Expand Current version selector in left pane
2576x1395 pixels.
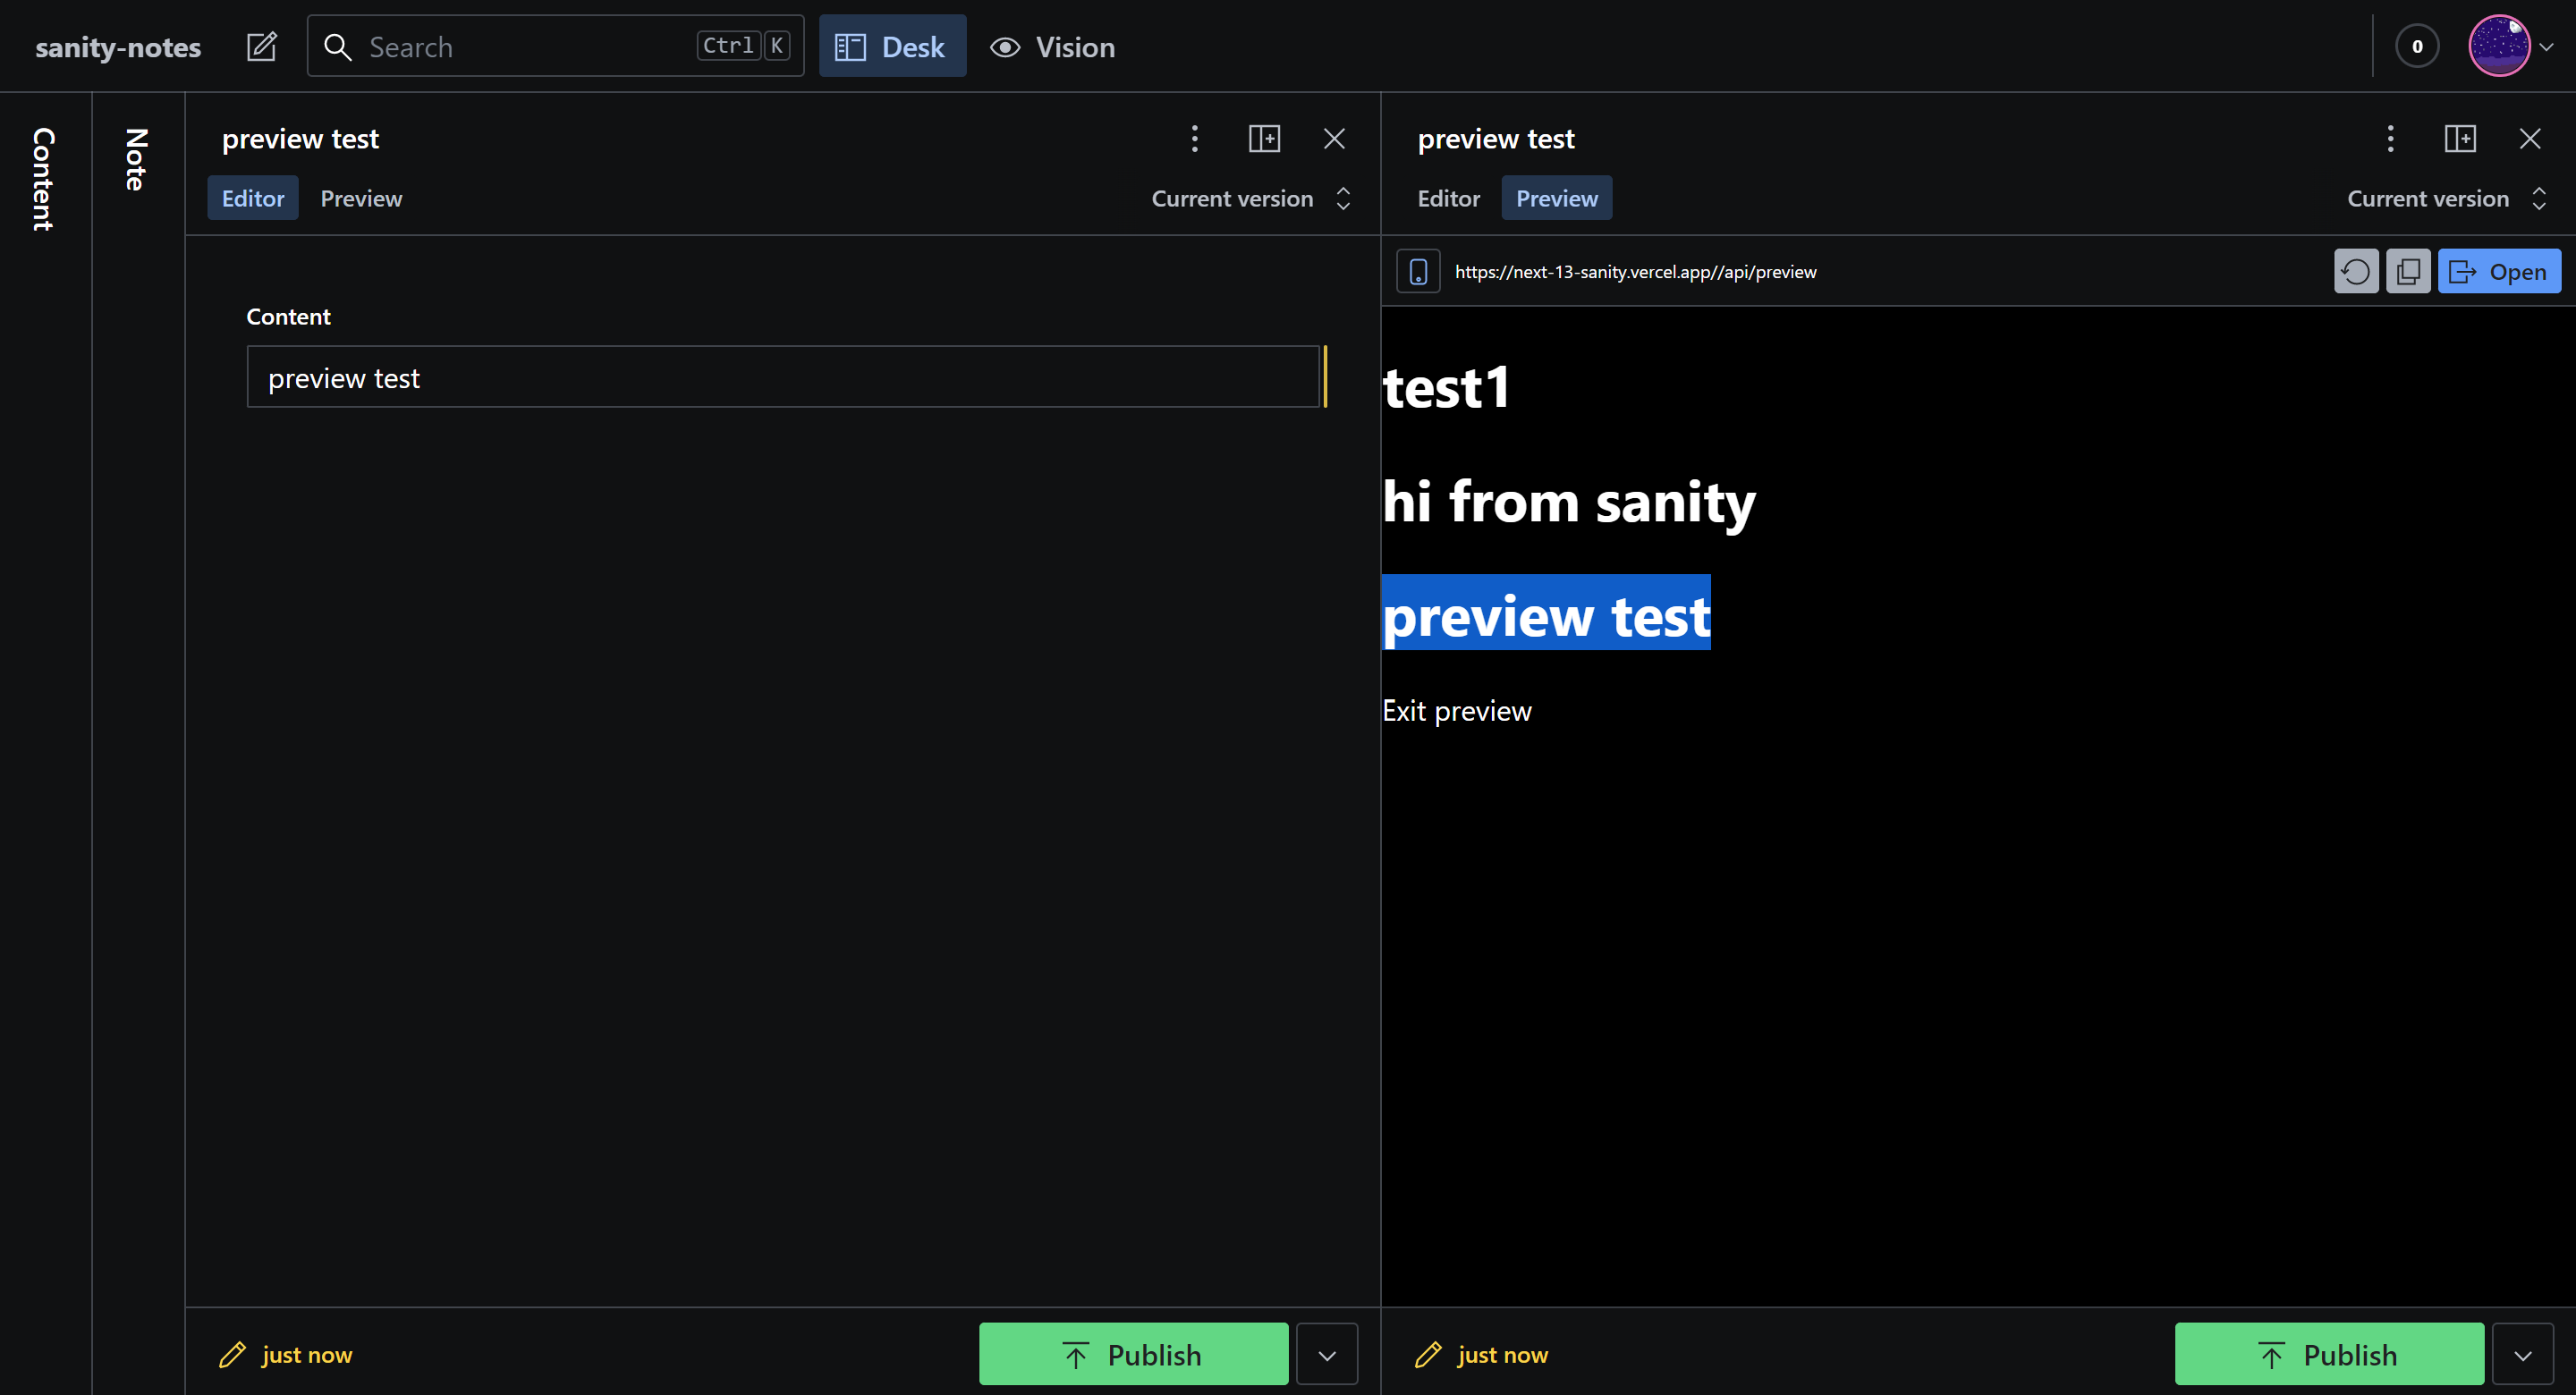(x=1250, y=198)
